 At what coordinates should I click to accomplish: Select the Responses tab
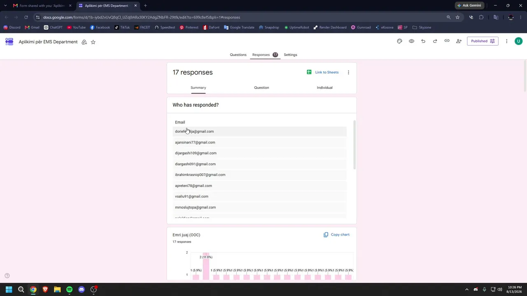265,55
